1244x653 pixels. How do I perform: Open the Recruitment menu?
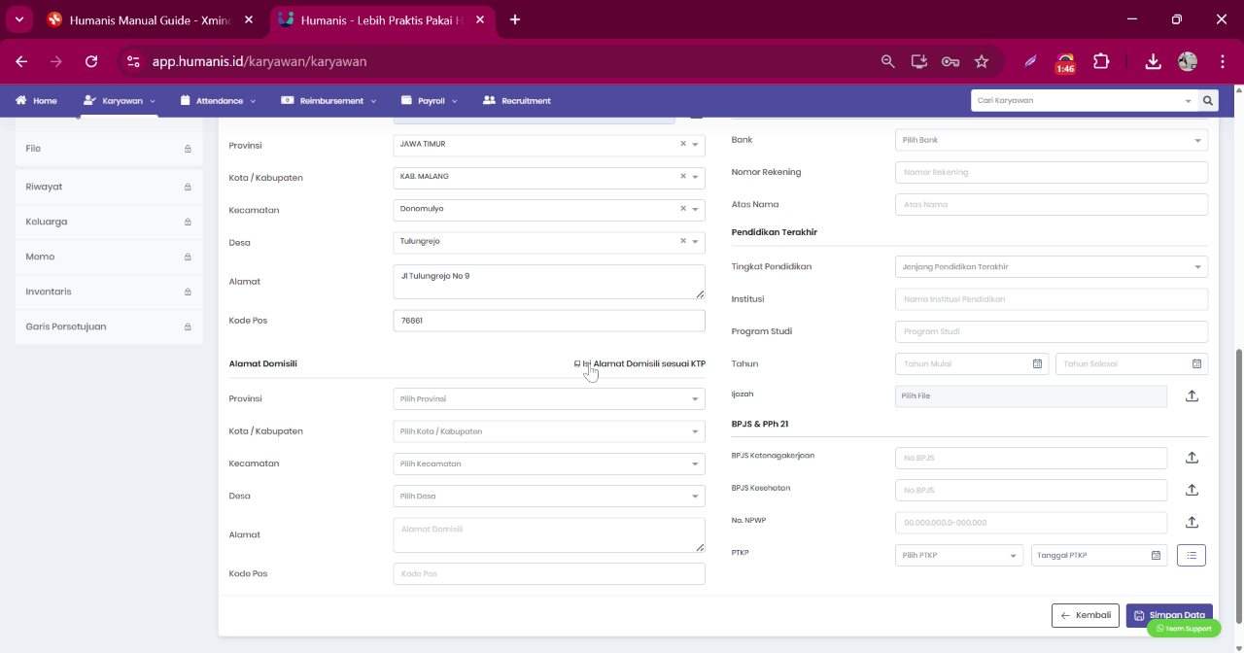click(x=516, y=100)
